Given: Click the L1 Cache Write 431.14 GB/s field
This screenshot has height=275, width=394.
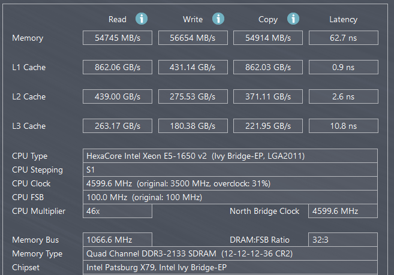Looking at the screenshot, I should 193,67.
